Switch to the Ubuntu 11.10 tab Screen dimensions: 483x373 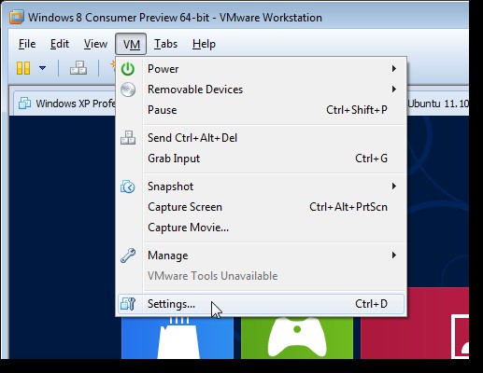438,104
